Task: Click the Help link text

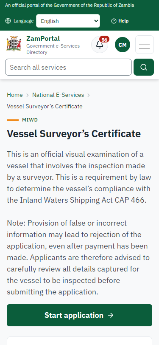Action: [123, 21]
